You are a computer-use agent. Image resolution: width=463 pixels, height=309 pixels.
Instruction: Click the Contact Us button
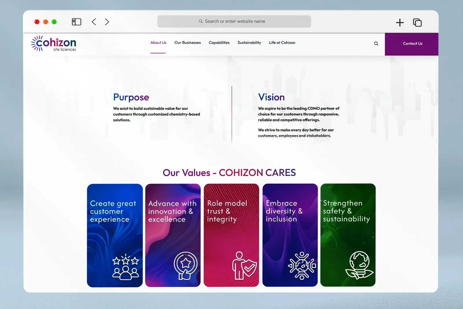411,44
